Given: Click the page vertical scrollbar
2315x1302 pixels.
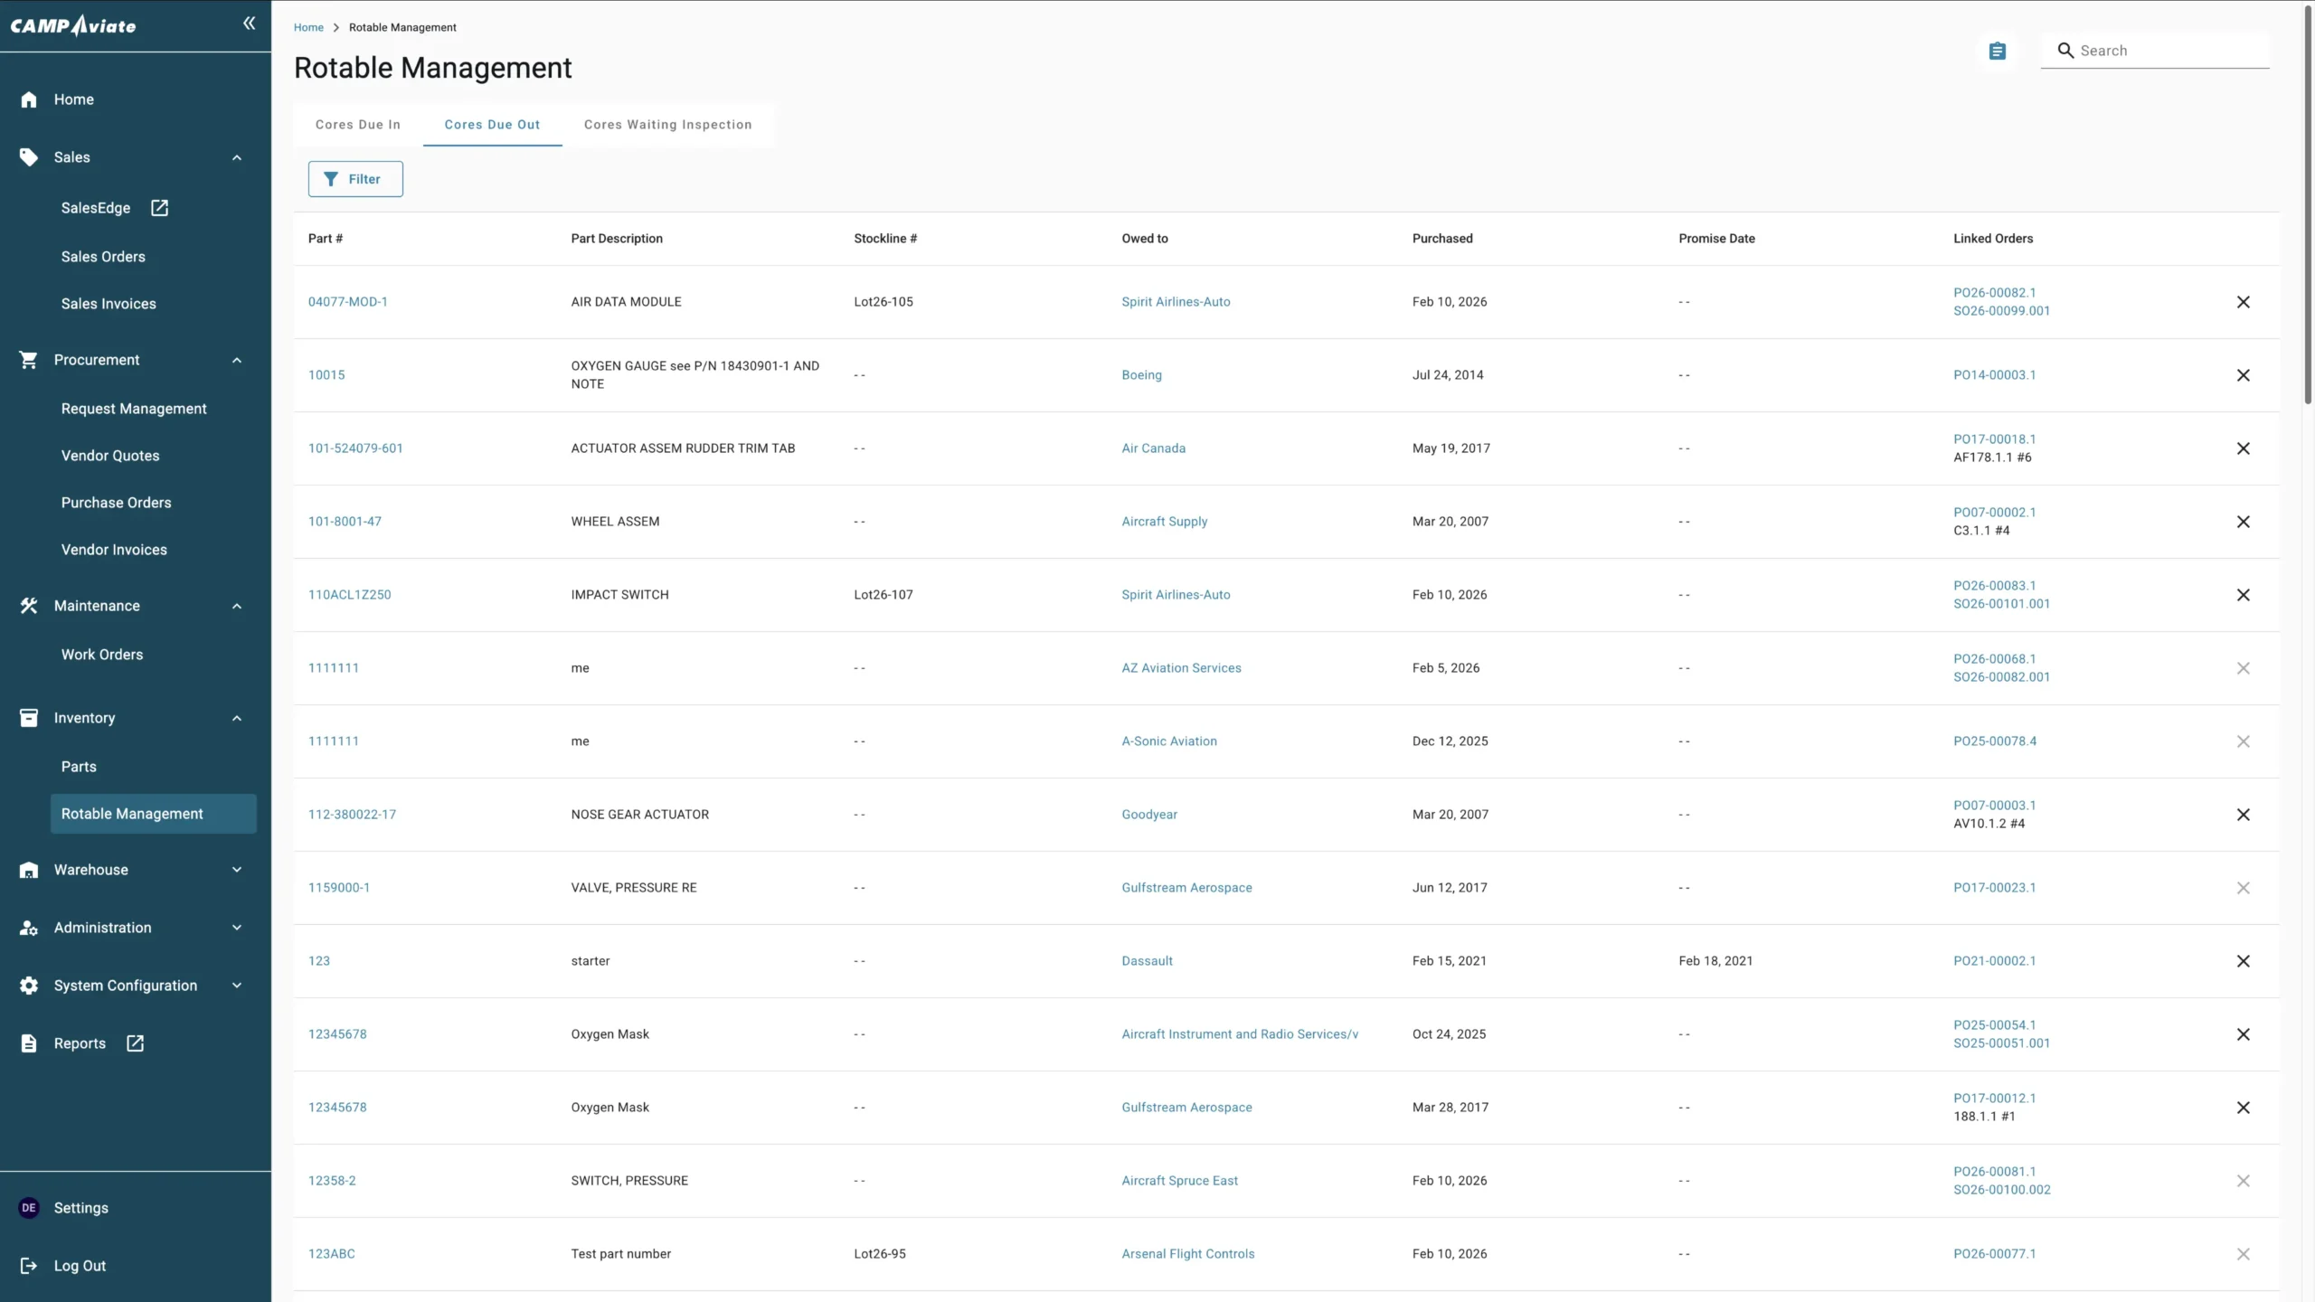Looking at the screenshot, I should click(2307, 204).
